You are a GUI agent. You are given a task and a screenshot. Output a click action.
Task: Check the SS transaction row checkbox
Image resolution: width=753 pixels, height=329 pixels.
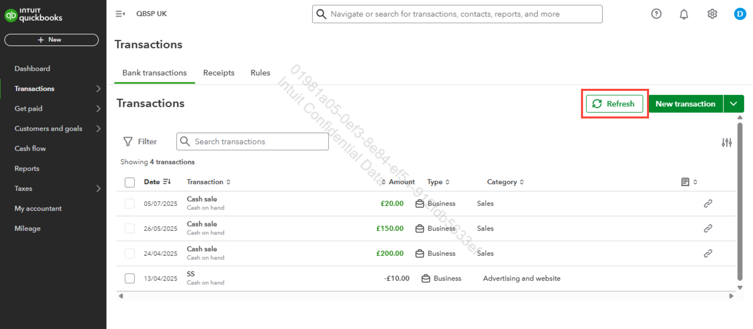(129, 278)
